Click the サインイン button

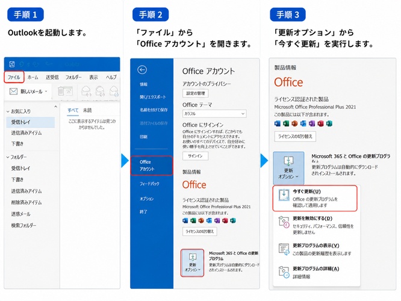click(196, 156)
